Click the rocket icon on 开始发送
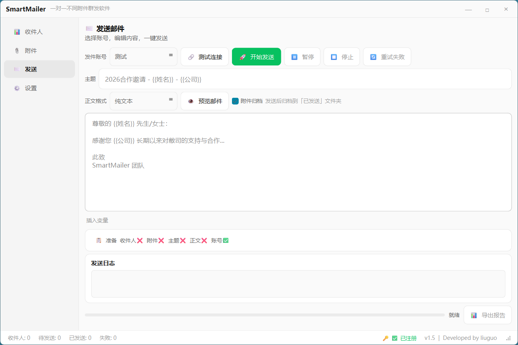The height and width of the screenshot is (345, 518). [243, 57]
